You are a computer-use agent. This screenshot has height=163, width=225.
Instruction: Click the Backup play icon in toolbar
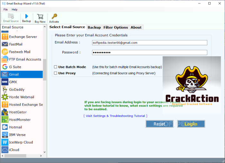coord(27,16)
